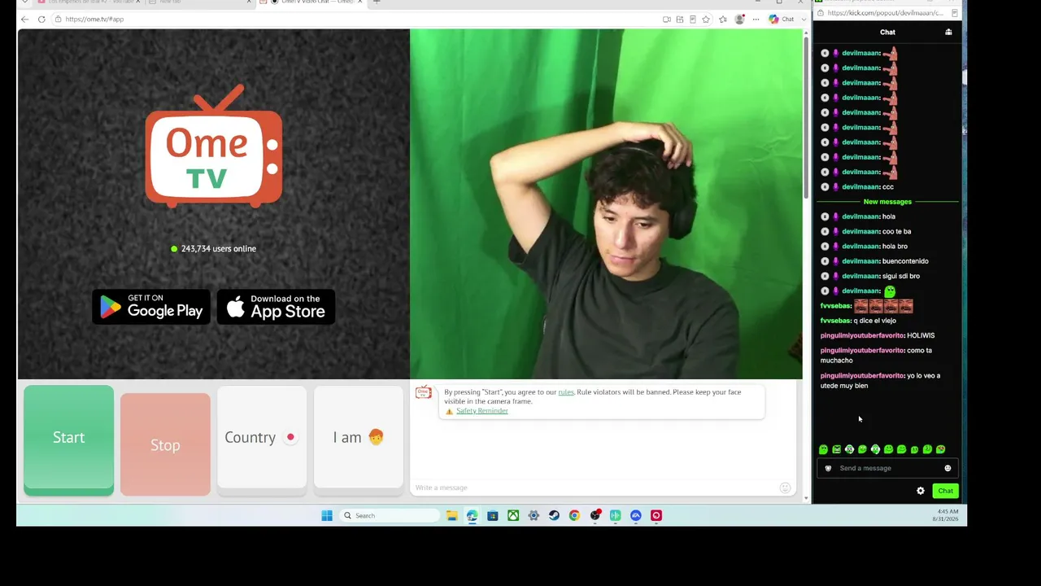Insert the last green Kick emote with hearts

[x=941, y=449]
